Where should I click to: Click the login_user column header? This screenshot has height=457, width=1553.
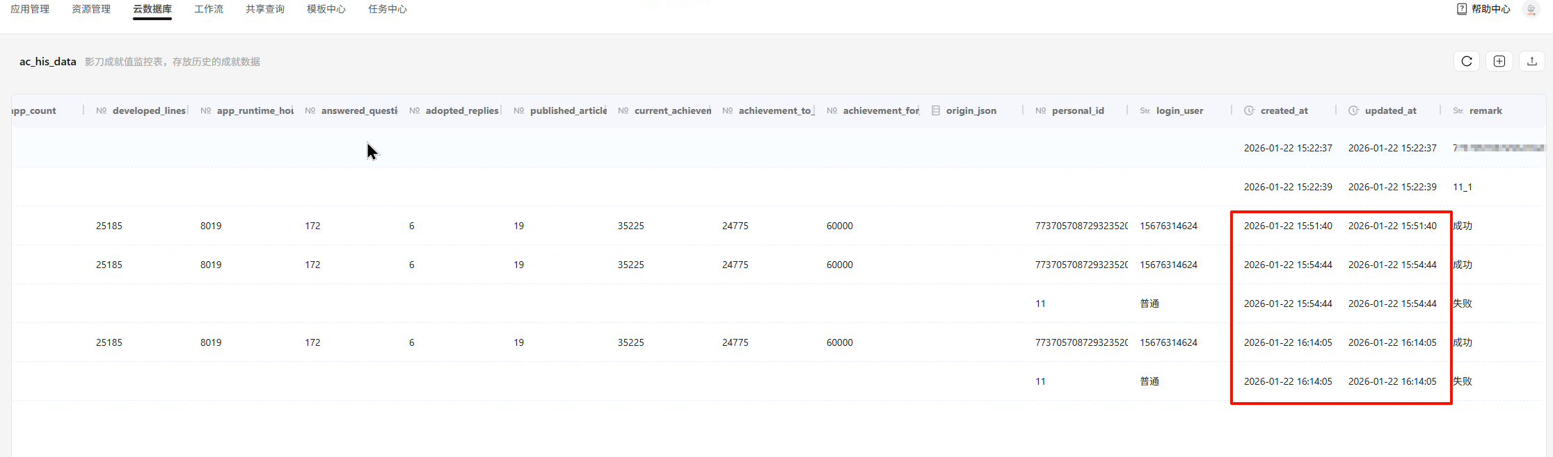(1179, 110)
